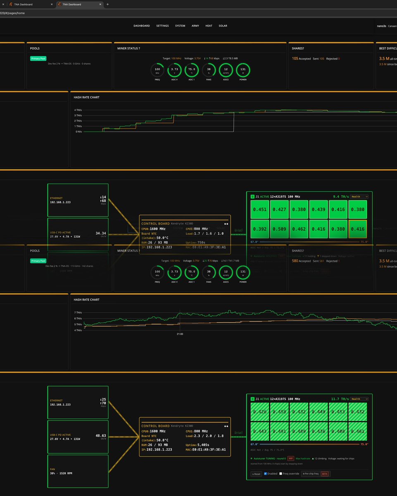Screen dimensions: 397x496
Task: Select striped chip tile reading 0.443
Action: click(260, 431)
